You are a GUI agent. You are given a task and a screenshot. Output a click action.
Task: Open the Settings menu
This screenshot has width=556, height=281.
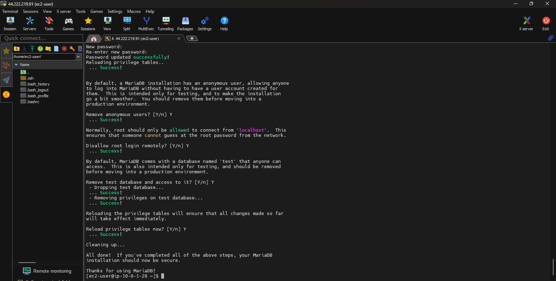115,11
